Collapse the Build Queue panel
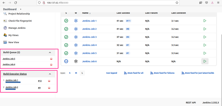Screen dimensions: 222x106 point(50,52)
